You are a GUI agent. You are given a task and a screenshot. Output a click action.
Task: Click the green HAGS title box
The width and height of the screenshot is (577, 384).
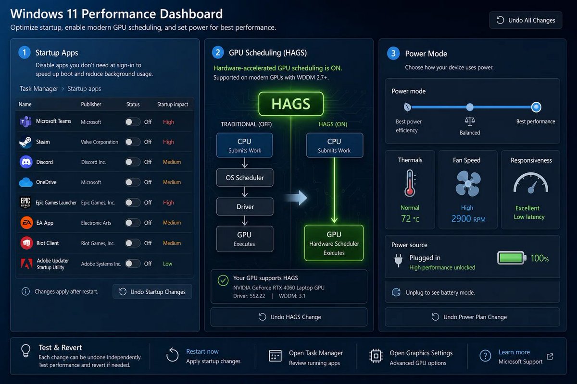[291, 104]
